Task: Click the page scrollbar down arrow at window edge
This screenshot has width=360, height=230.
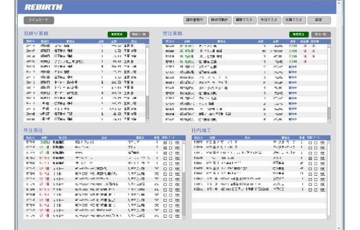Action: 339,228
